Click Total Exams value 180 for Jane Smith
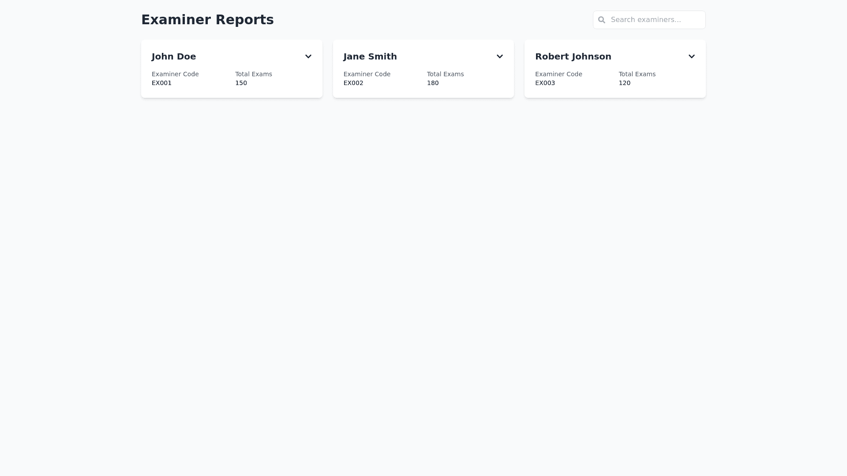Image resolution: width=847 pixels, height=476 pixels. tap(433, 83)
